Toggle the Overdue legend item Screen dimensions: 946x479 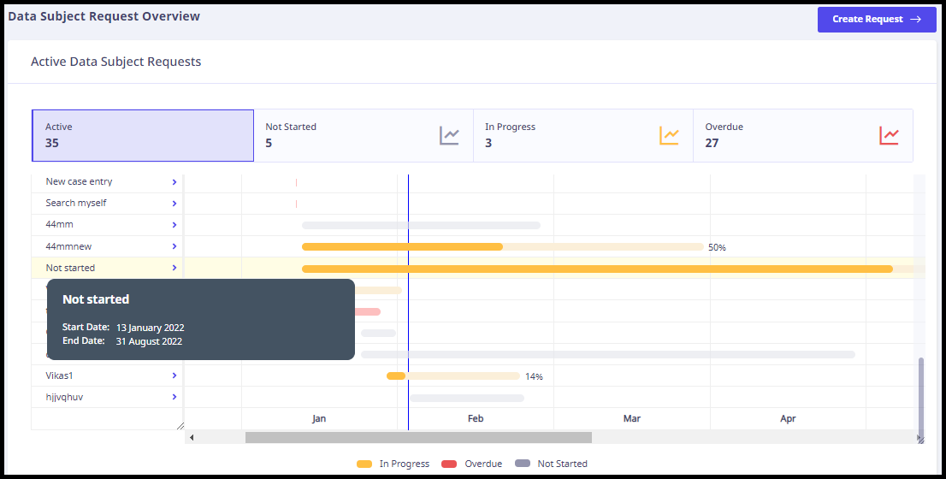coord(472,464)
